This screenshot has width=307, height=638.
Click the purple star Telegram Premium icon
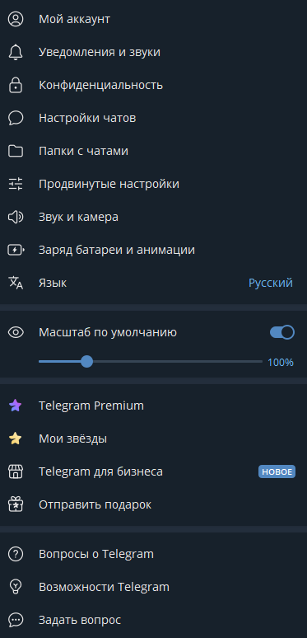pyautogui.click(x=16, y=406)
